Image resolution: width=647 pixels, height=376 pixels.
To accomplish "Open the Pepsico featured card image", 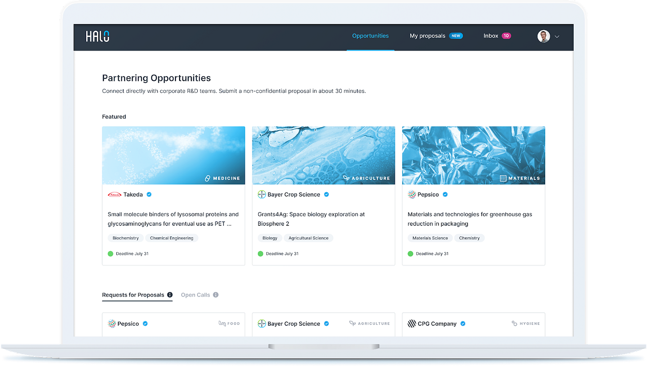I will (x=474, y=156).
